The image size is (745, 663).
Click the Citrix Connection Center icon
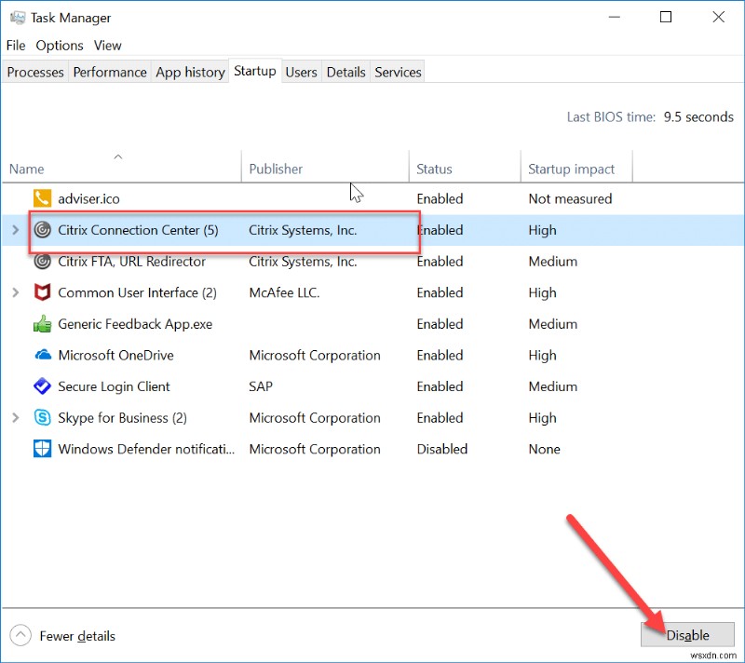[x=43, y=230]
